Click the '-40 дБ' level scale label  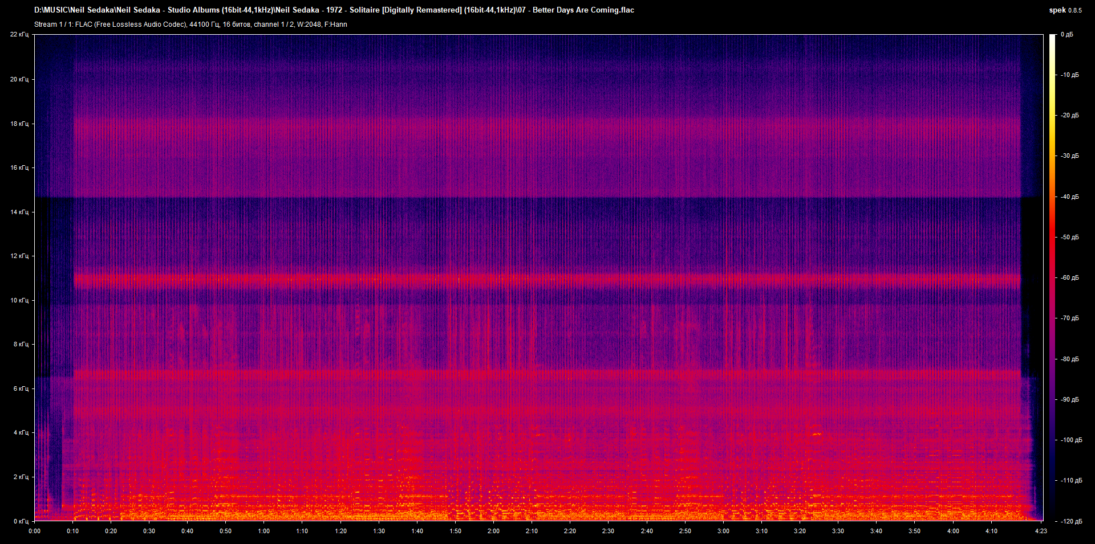coord(1070,197)
